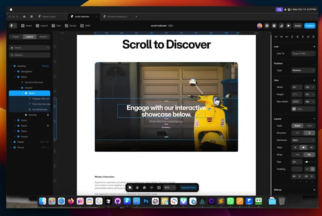Click the Gap value field

click(x=297, y=162)
